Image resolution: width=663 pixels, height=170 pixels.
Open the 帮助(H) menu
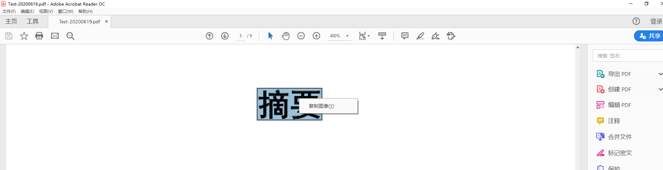(85, 11)
